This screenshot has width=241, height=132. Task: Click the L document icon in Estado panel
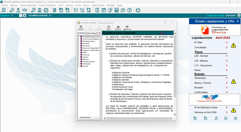[x=195, y=118]
